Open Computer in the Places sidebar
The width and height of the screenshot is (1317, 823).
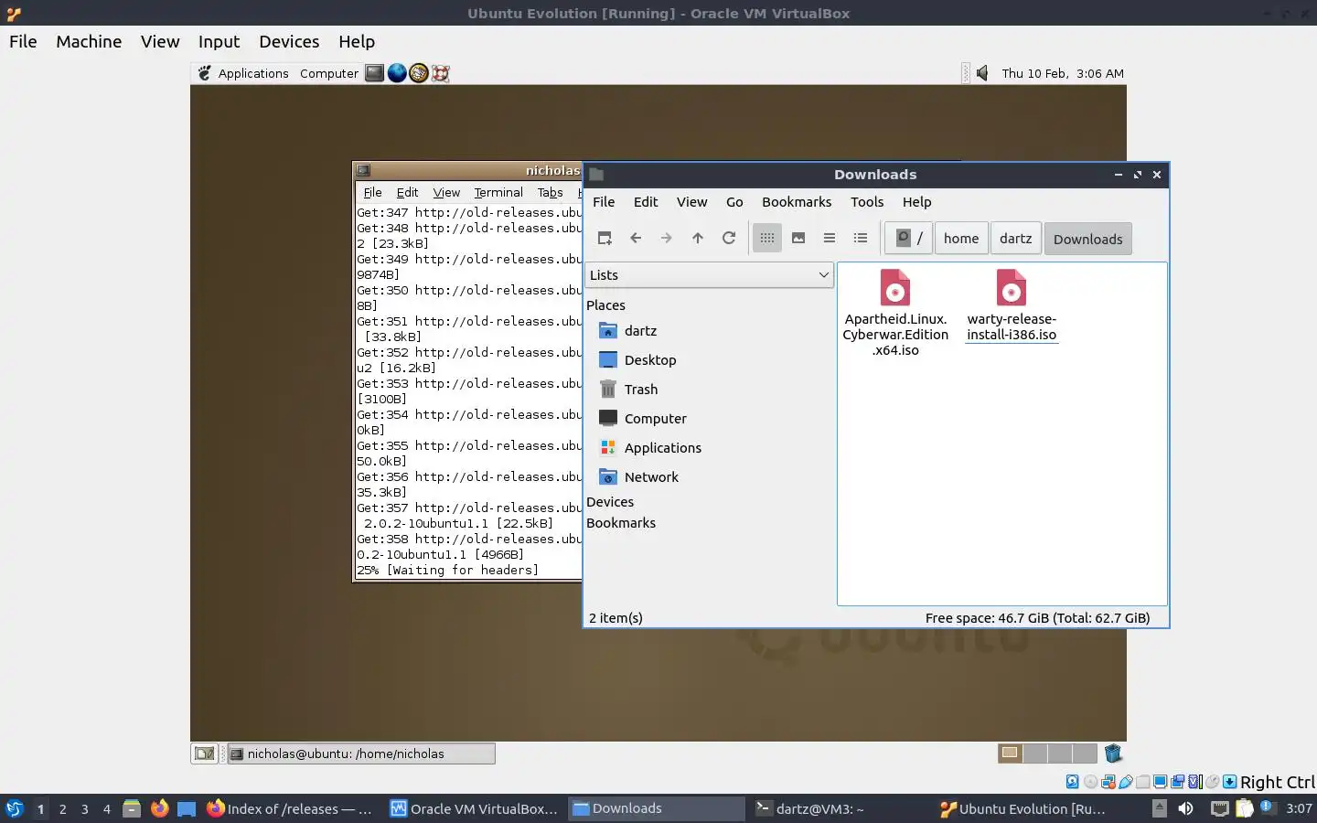point(642,419)
